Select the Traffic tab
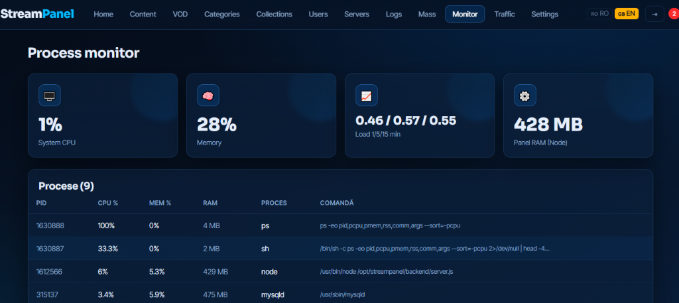 [x=505, y=15]
